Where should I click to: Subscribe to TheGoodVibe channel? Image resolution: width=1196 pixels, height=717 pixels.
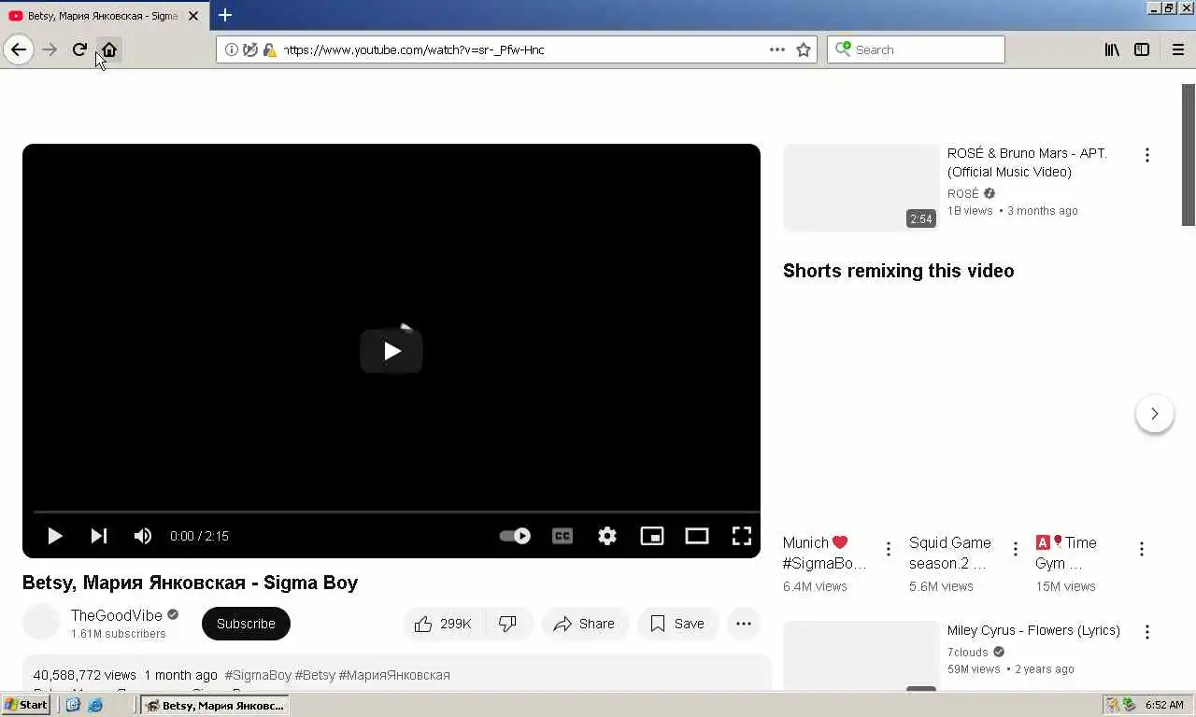point(246,624)
